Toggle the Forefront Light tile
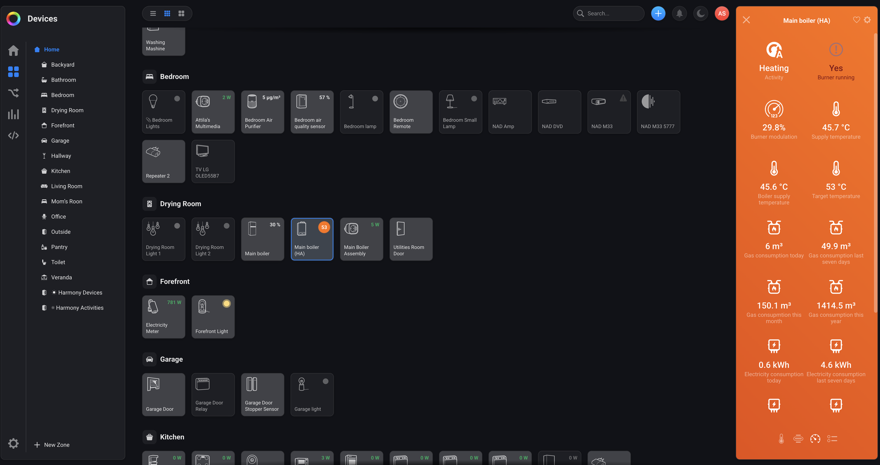 click(213, 317)
